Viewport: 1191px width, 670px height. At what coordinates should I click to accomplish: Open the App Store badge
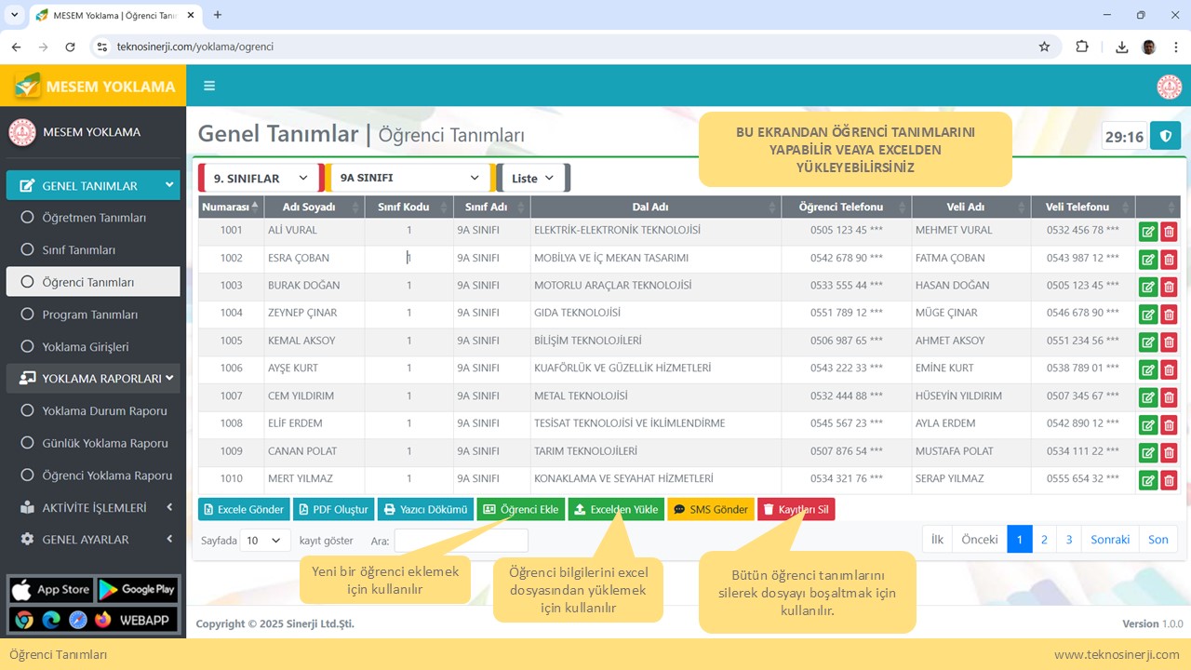pyautogui.click(x=51, y=589)
